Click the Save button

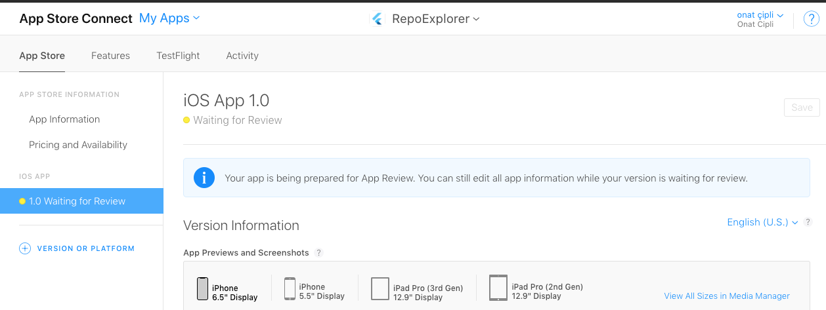pos(802,107)
